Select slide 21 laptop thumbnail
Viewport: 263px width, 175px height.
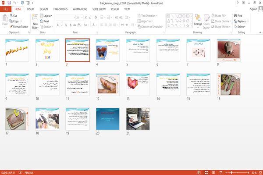click(138, 119)
